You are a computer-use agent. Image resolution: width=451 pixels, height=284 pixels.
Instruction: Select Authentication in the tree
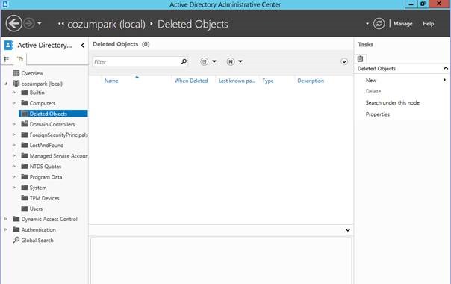[x=38, y=229]
